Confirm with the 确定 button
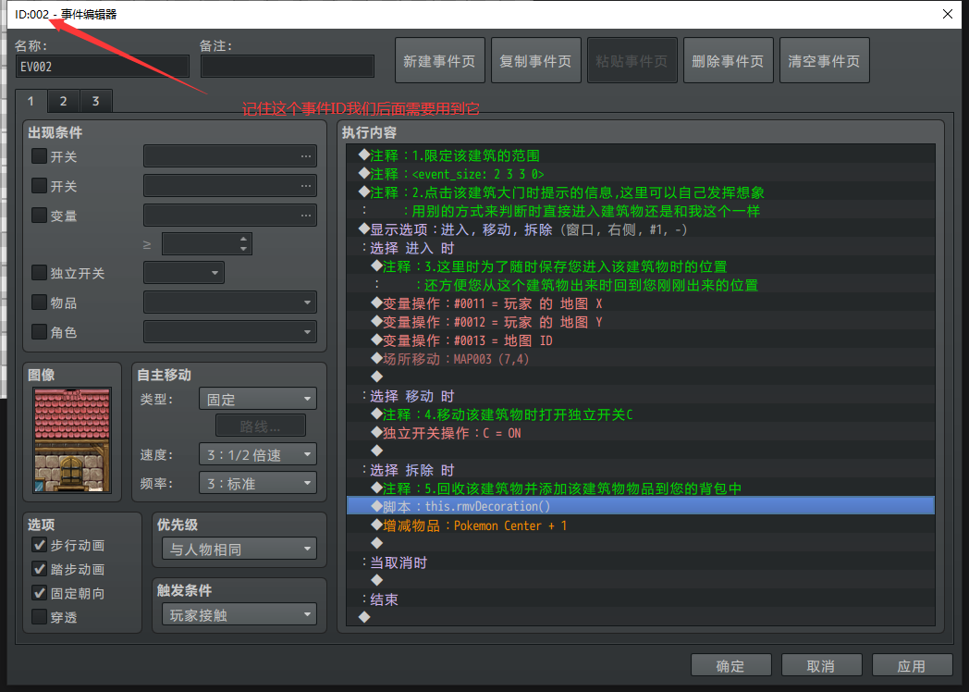The image size is (969, 692). coord(731,665)
